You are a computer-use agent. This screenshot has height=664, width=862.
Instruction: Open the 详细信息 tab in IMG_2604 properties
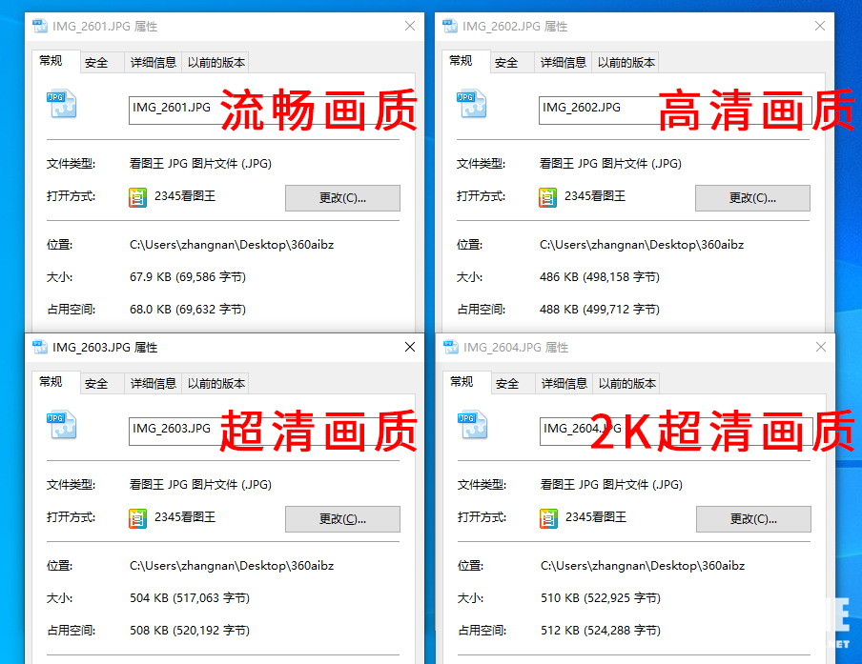pos(564,384)
